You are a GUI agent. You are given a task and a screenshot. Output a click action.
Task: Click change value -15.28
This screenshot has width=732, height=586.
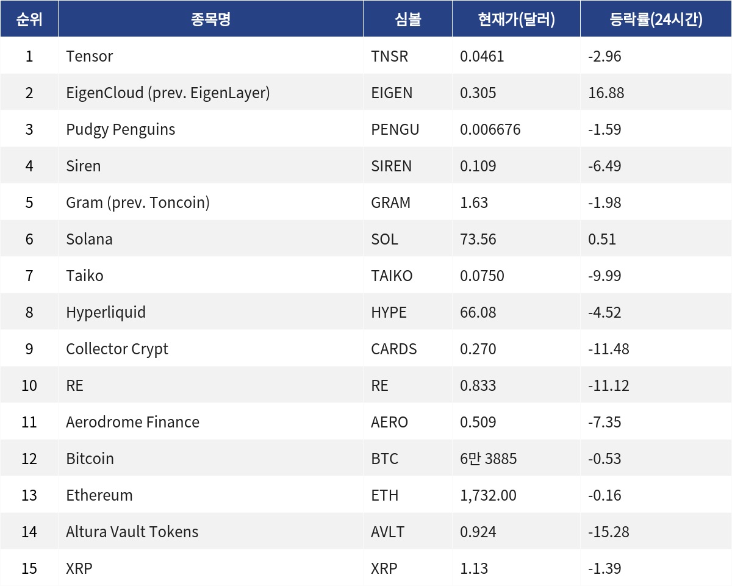click(609, 532)
